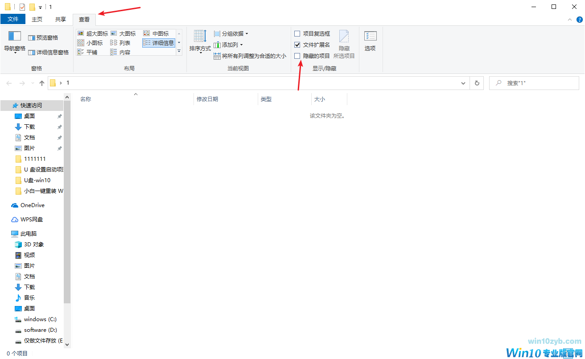Click inside the 搜索"1" search box
Viewport: 585px width, 359px height.
pyautogui.click(x=534, y=83)
